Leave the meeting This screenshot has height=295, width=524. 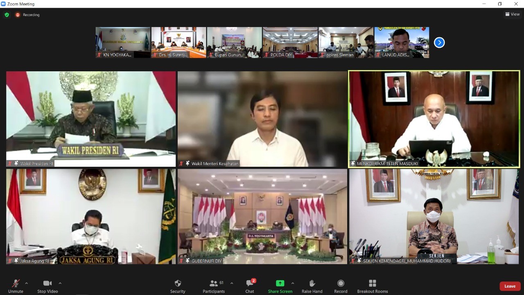[x=510, y=286]
